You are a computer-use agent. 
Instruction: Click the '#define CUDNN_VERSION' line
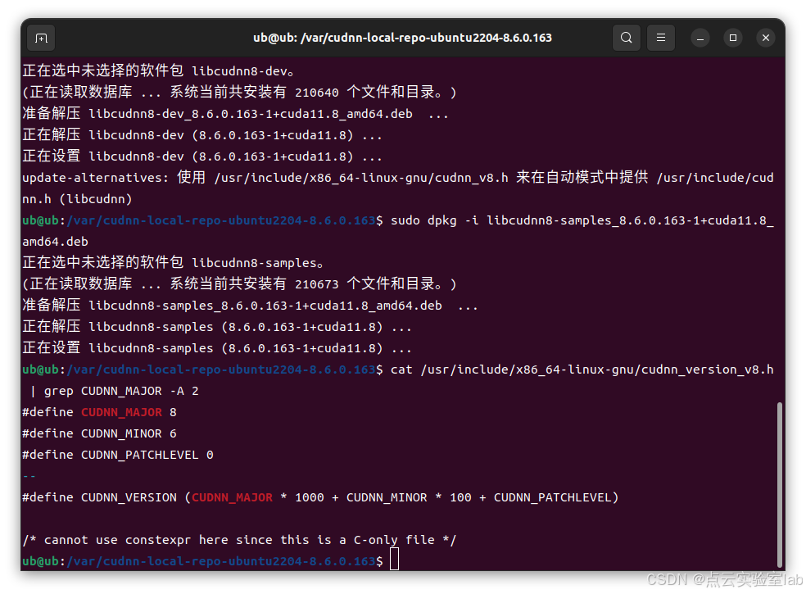(320, 498)
